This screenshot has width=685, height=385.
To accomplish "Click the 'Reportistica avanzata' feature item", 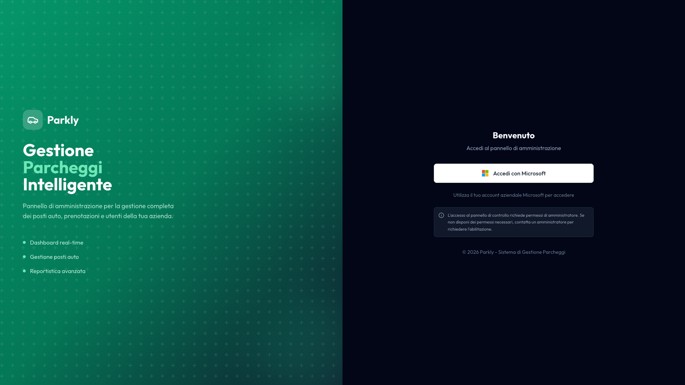I will 57,271.
